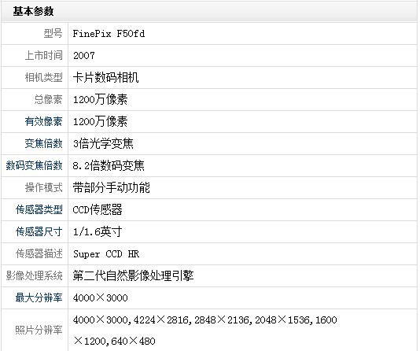
Task: Click the 第二代自然影像处理引擎 value
Action: (x=134, y=275)
